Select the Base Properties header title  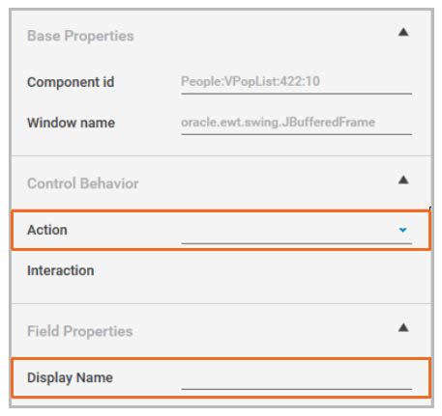coord(80,36)
